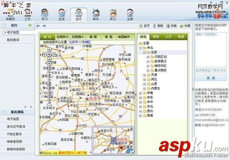This screenshot has width=230, height=160.
Task: Open the 学习 category icon
Action: [45, 15]
